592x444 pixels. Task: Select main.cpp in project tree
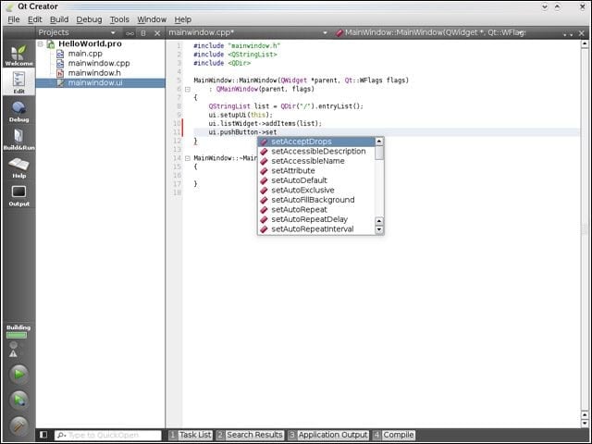85,54
